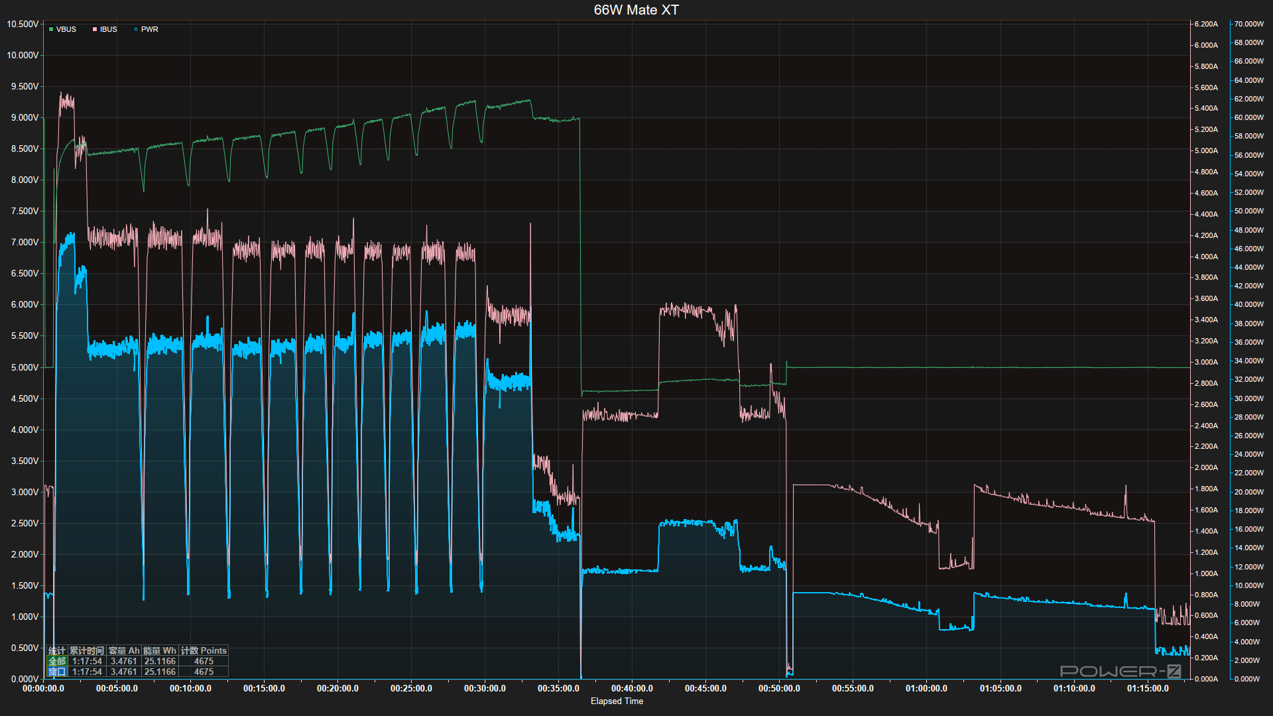Click the 累计时间 column header

point(87,650)
